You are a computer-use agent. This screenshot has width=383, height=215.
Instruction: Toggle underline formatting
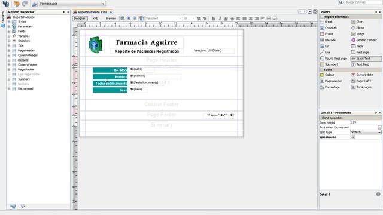click(x=226, y=19)
